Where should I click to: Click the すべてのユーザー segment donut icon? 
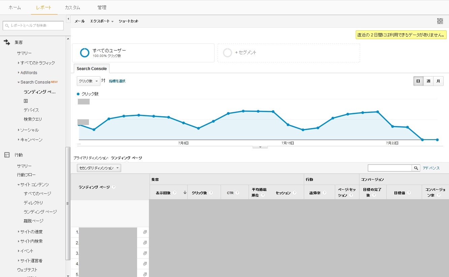(x=85, y=53)
